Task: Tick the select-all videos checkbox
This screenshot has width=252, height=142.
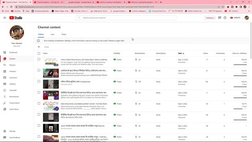Action: 39,53
